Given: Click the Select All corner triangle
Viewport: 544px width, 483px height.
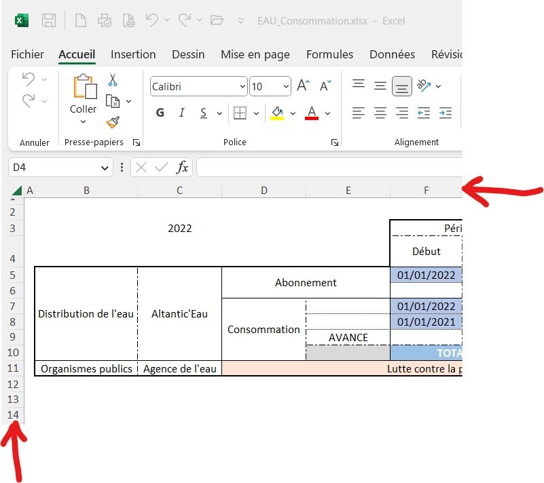Looking at the screenshot, I should (17, 191).
